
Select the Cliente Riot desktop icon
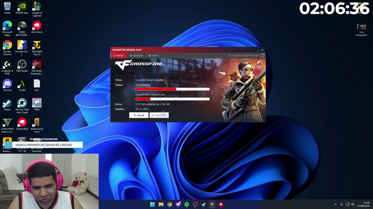pos(22,124)
